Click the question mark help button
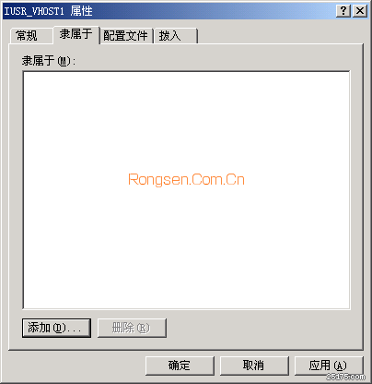372x384 pixels. click(x=343, y=11)
